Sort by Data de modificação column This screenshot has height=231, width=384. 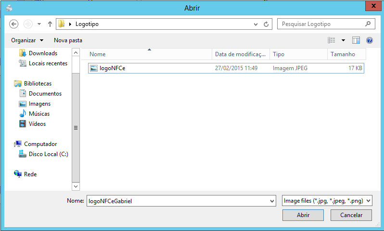tap(241, 54)
